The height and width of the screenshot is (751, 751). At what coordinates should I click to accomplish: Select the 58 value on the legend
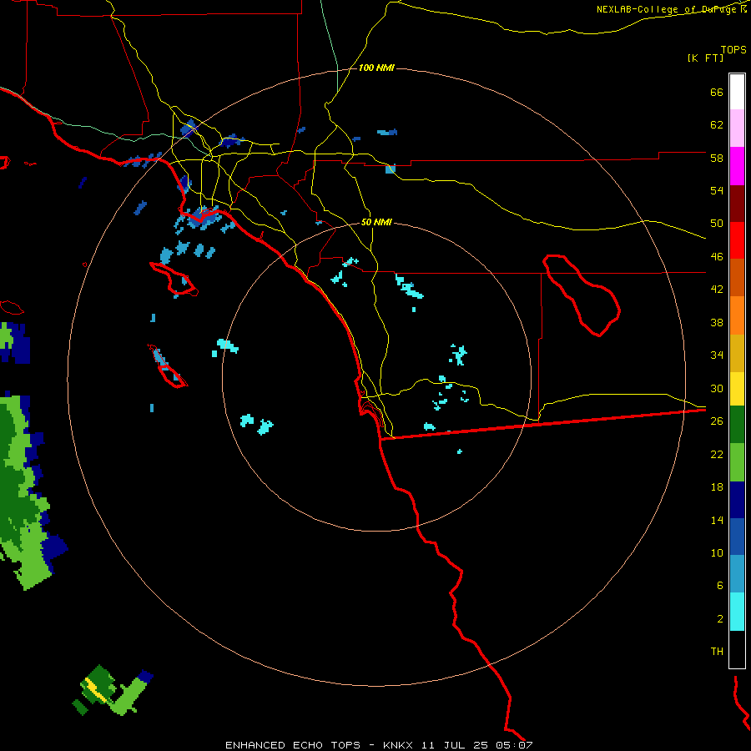pos(717,158)
